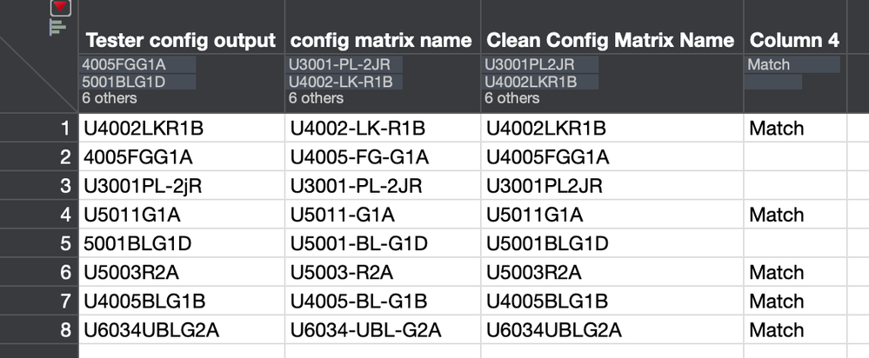The image size is (869, 358).
Task: Click the Clean Config Matrix Name header
Action: click(x=610, y=40)
